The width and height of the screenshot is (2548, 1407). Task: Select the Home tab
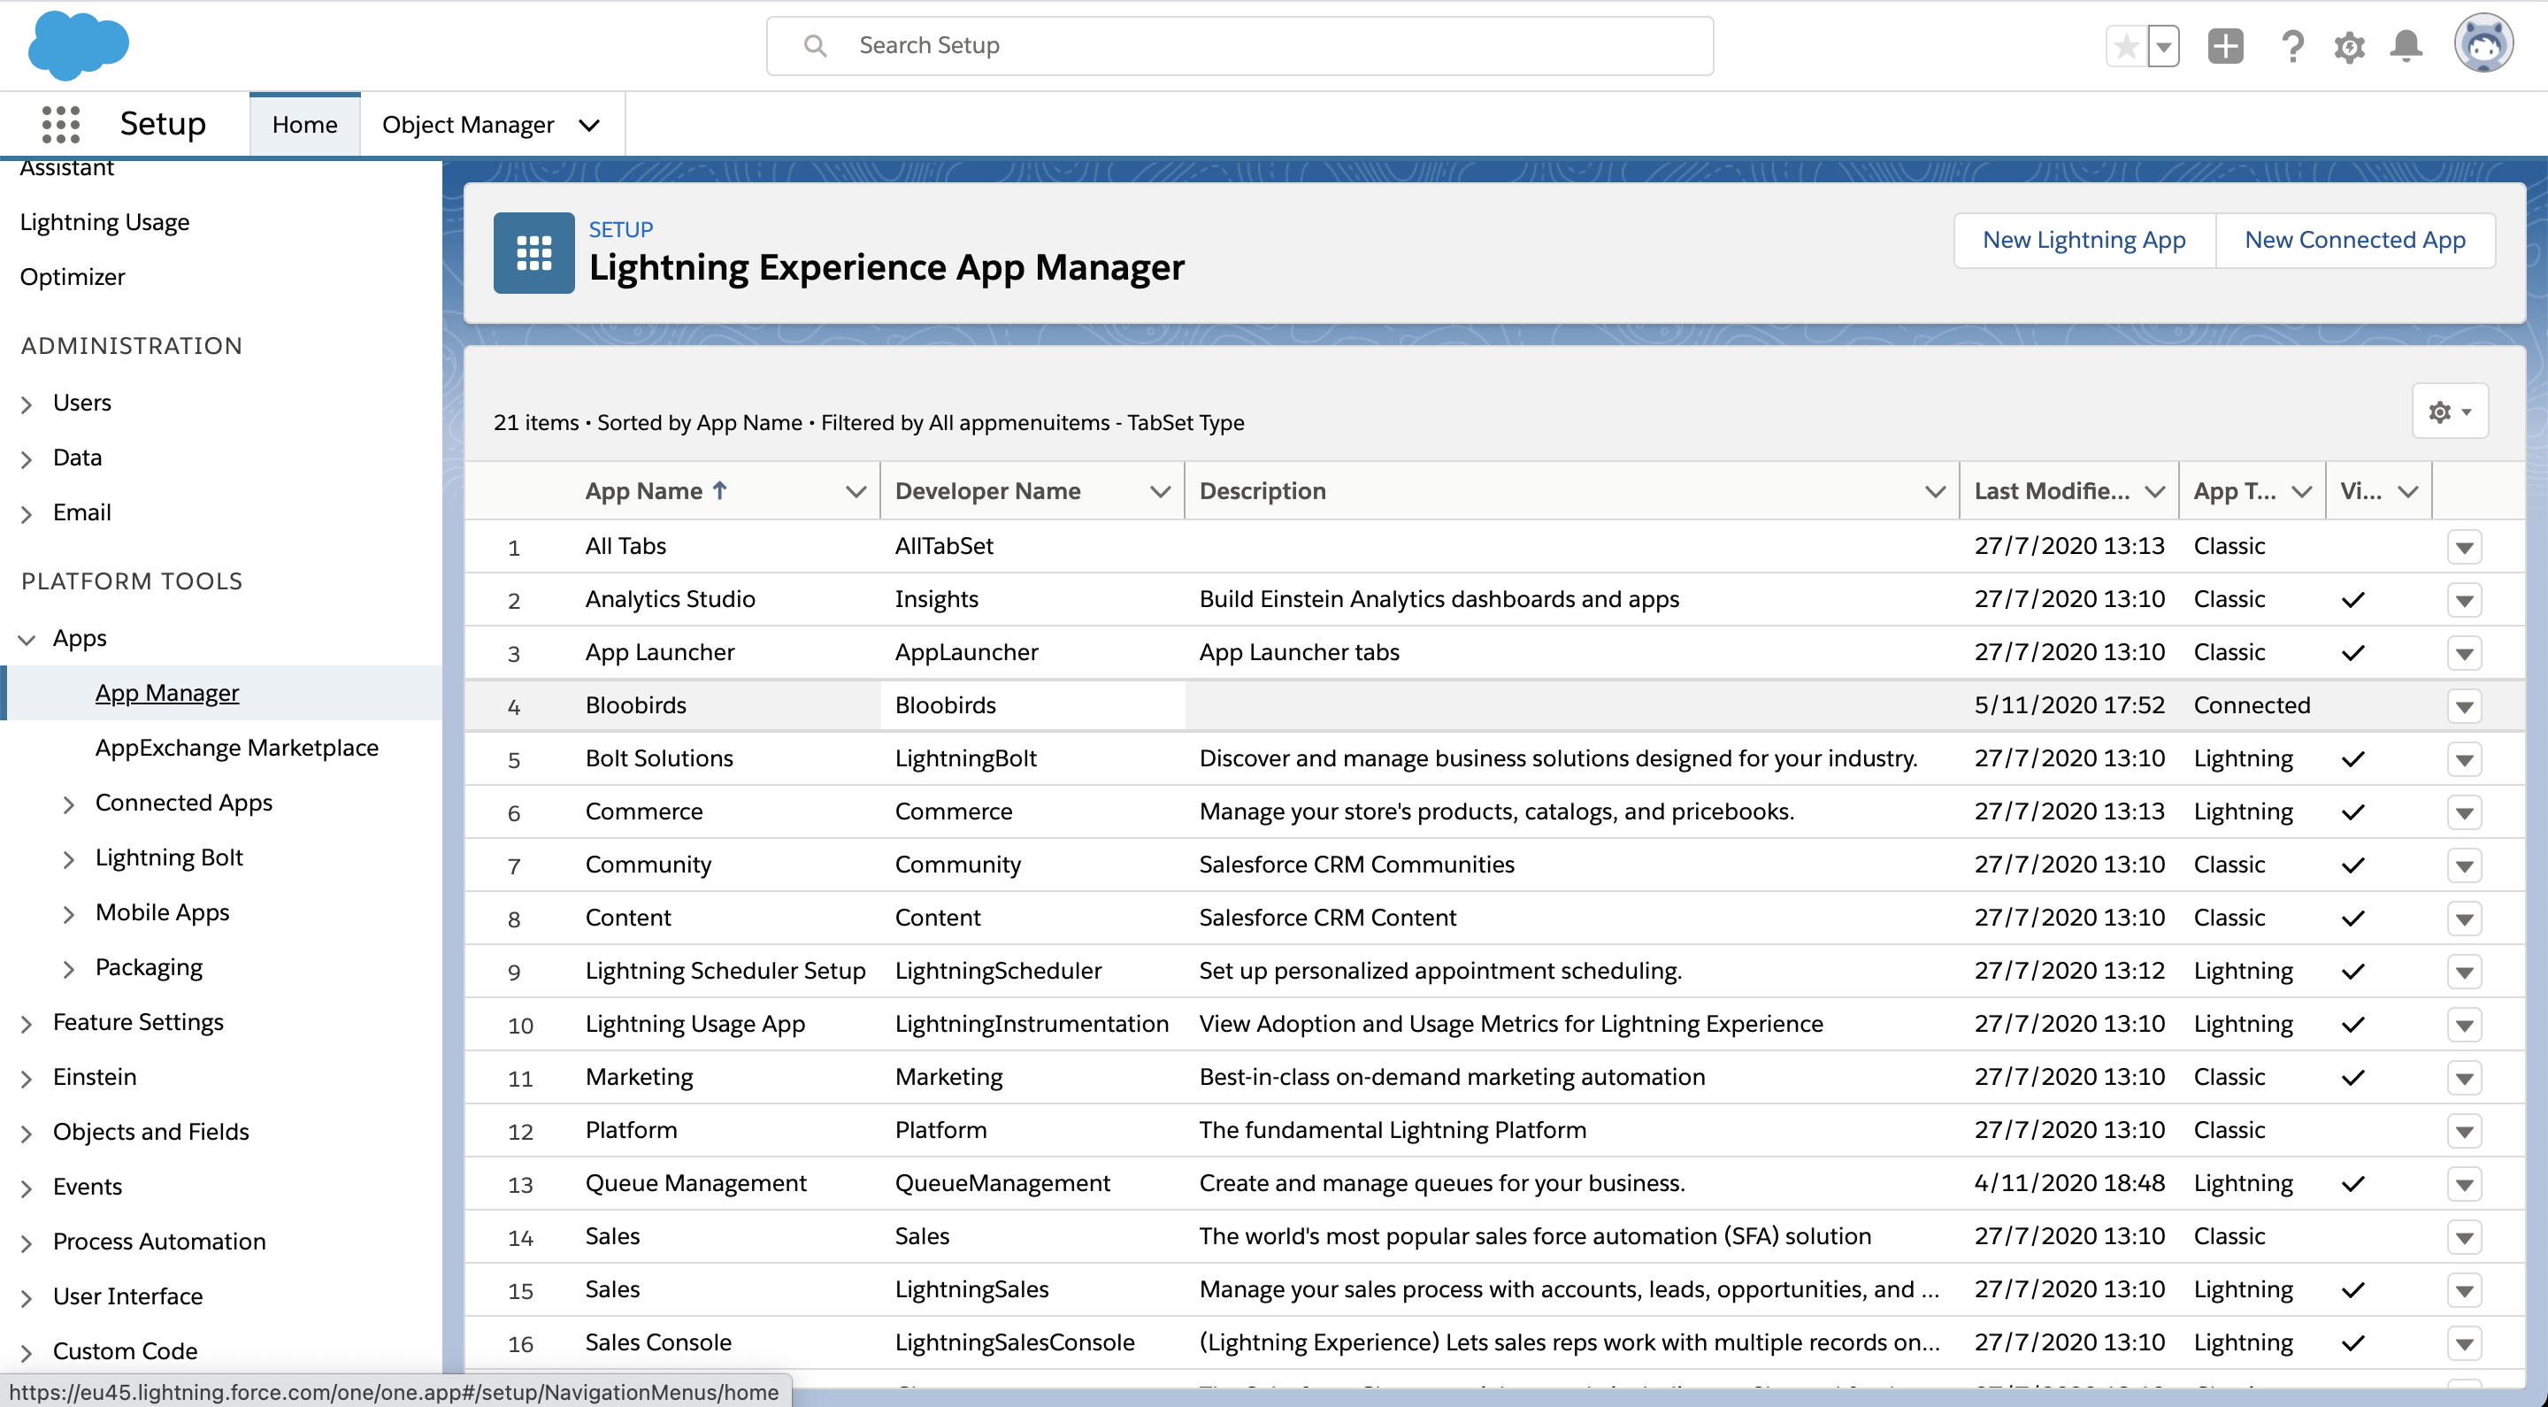304,125
